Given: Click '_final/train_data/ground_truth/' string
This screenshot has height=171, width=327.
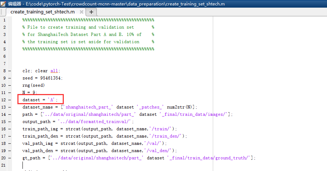Looking at the screenshot, I should (208, 158).
